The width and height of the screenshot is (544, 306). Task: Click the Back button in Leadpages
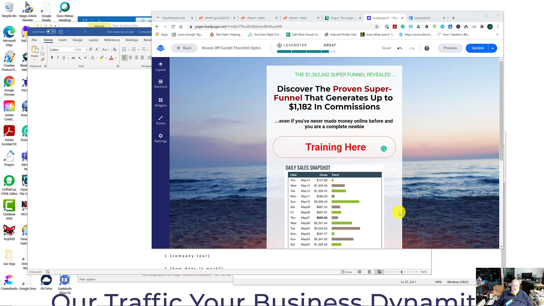(x=184, y=48)
